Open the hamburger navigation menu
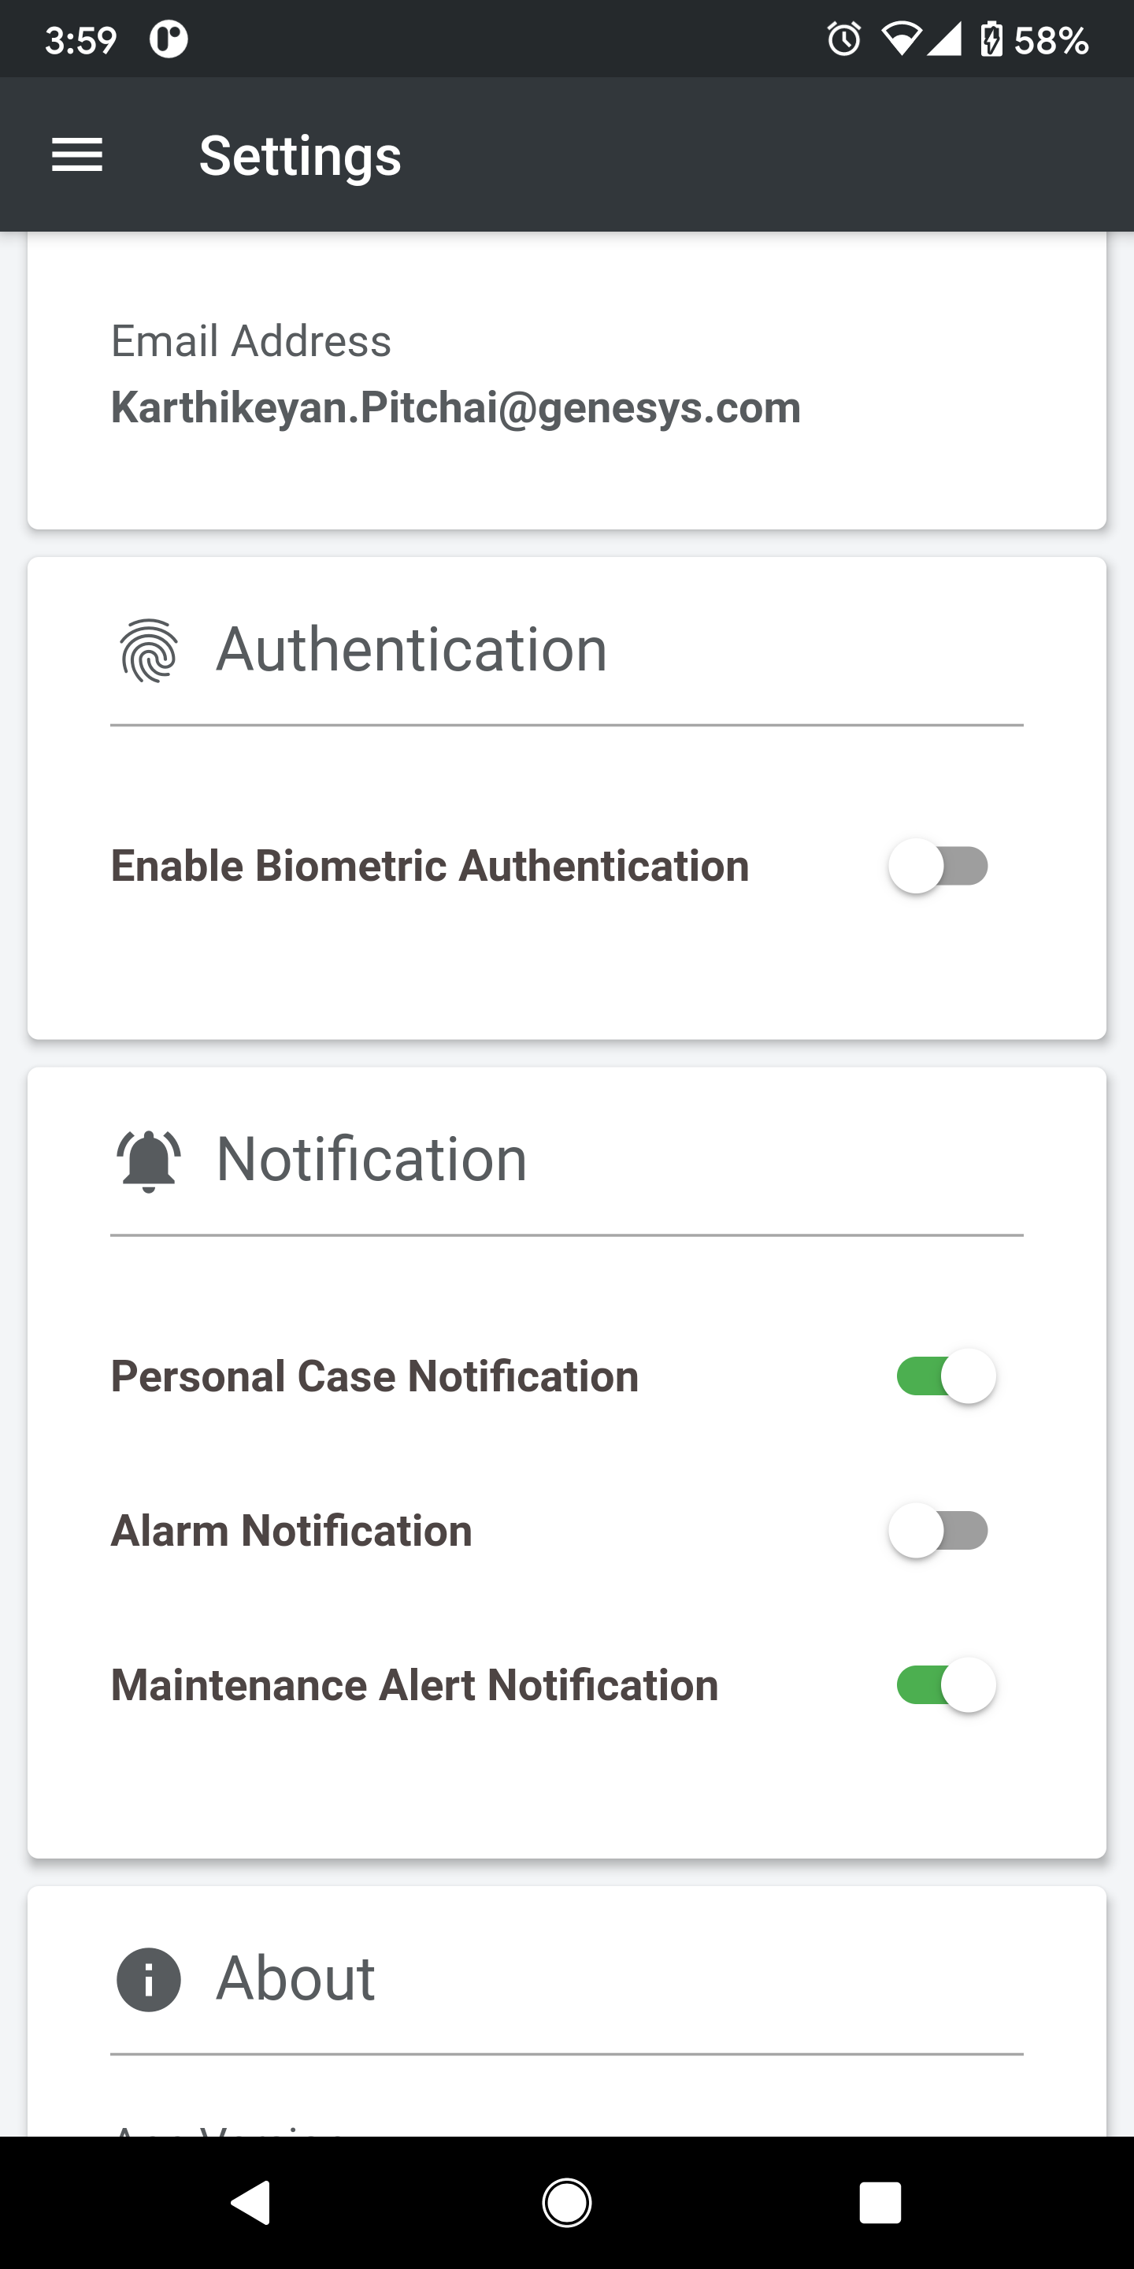This screenshot has width=1134, height=2269. point(77,155)
